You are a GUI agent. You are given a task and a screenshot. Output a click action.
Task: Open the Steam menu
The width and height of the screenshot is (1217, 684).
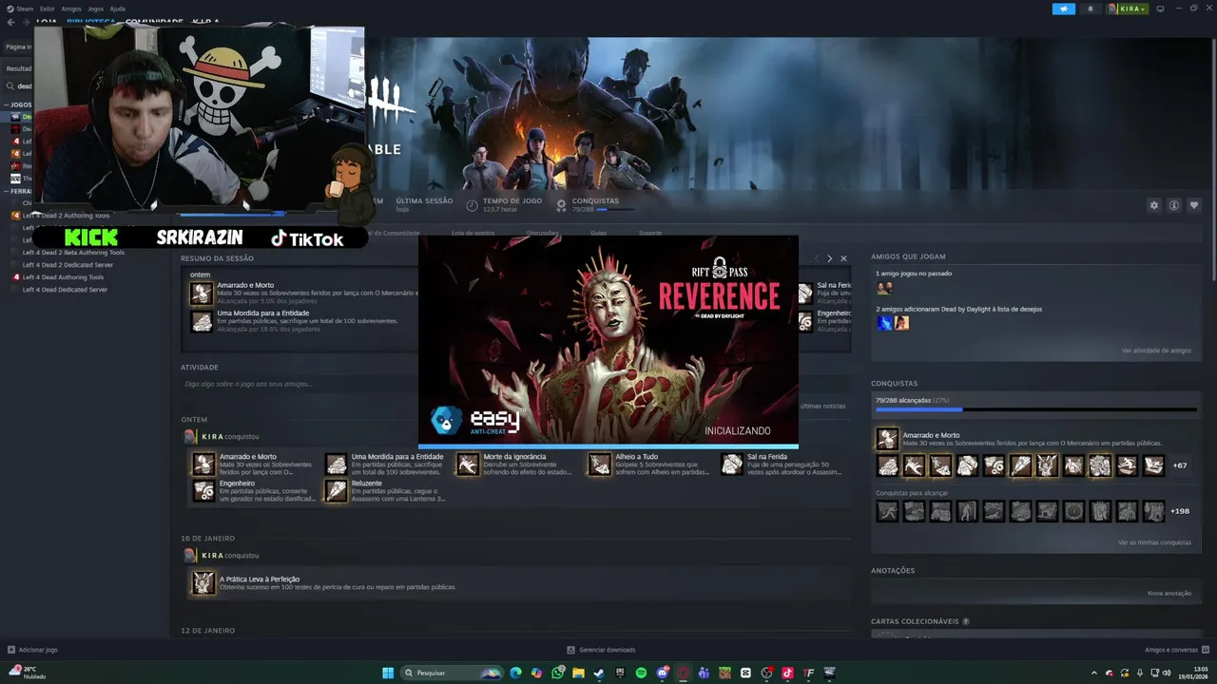point(19,9)
